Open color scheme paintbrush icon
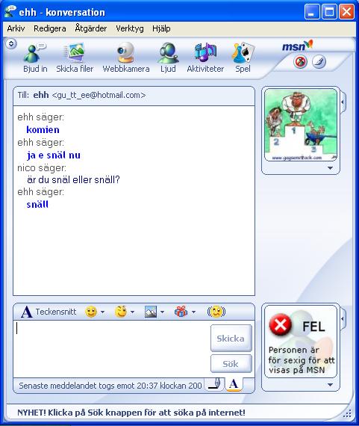Screen dimensions: 359x426 click(x=319, y=62)
